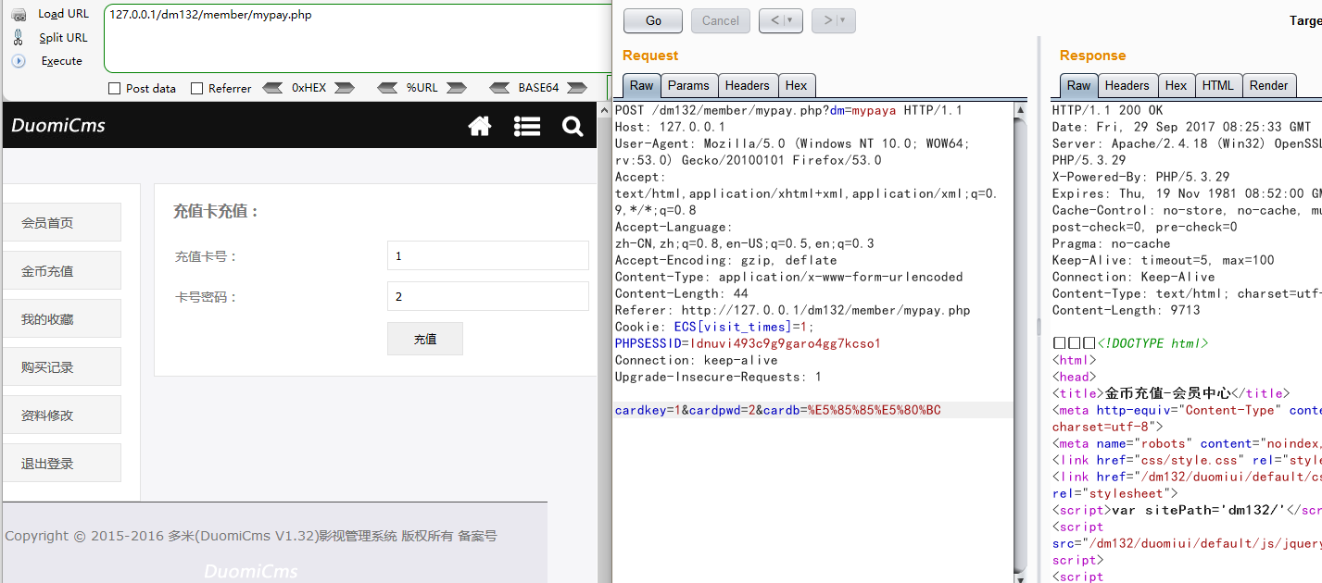Click the DuomiCms logo in header
This screenshot has height=583, width=1322.
tap(58, 126)
